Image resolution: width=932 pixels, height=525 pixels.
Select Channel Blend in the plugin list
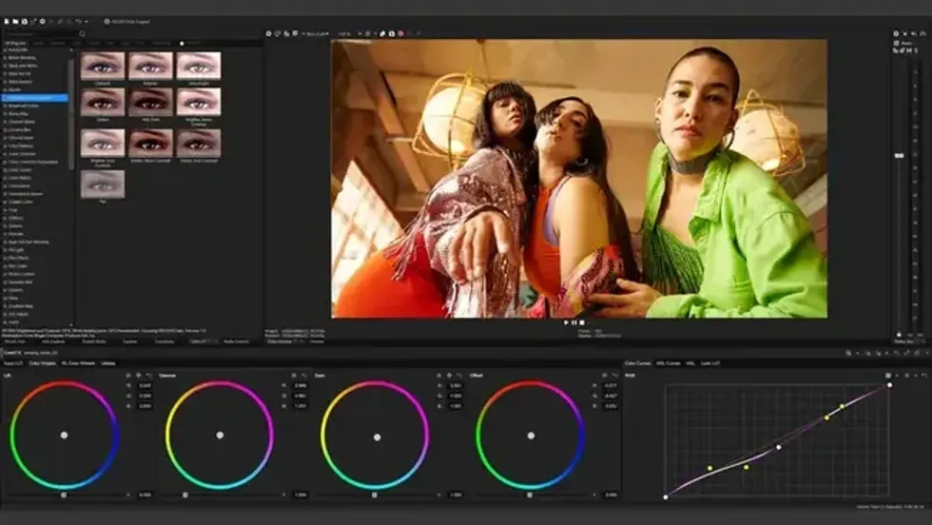[21, 122]
